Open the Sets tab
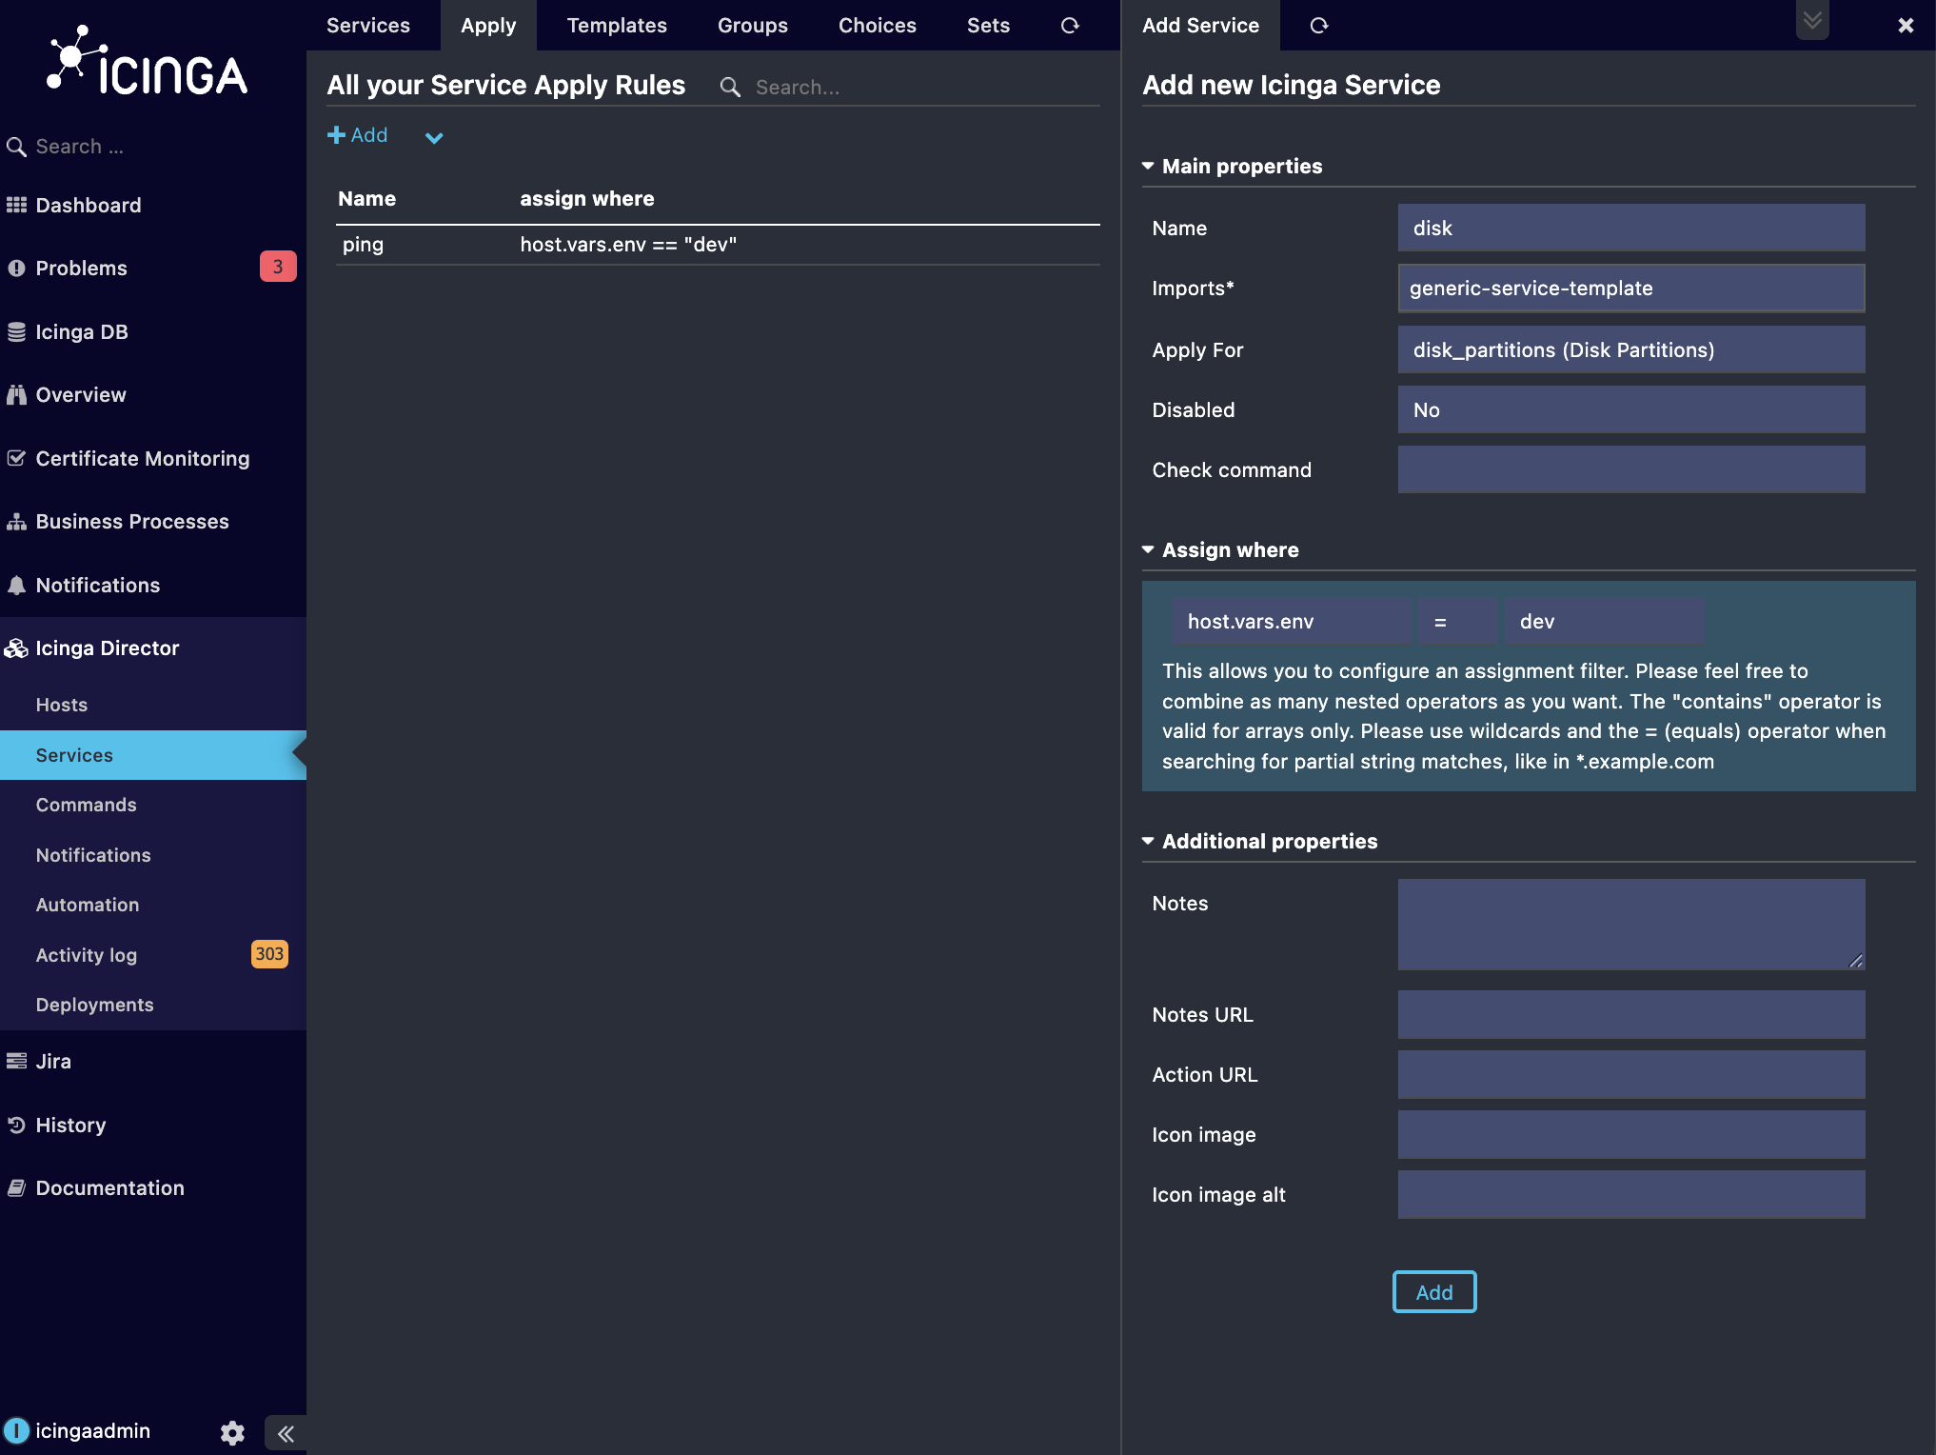This screenshot has width=1936, height=1455. pyautogui.click(x=988, y=26)
